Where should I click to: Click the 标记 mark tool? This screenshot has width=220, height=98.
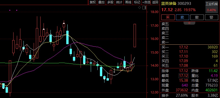137,2
